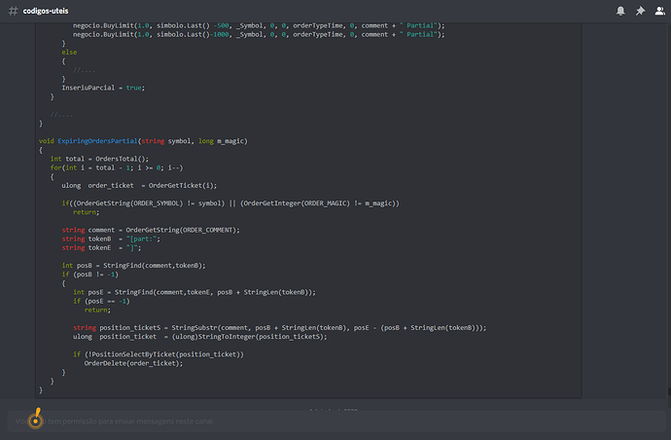Click the 'else' keyword in code

point(69,52)
